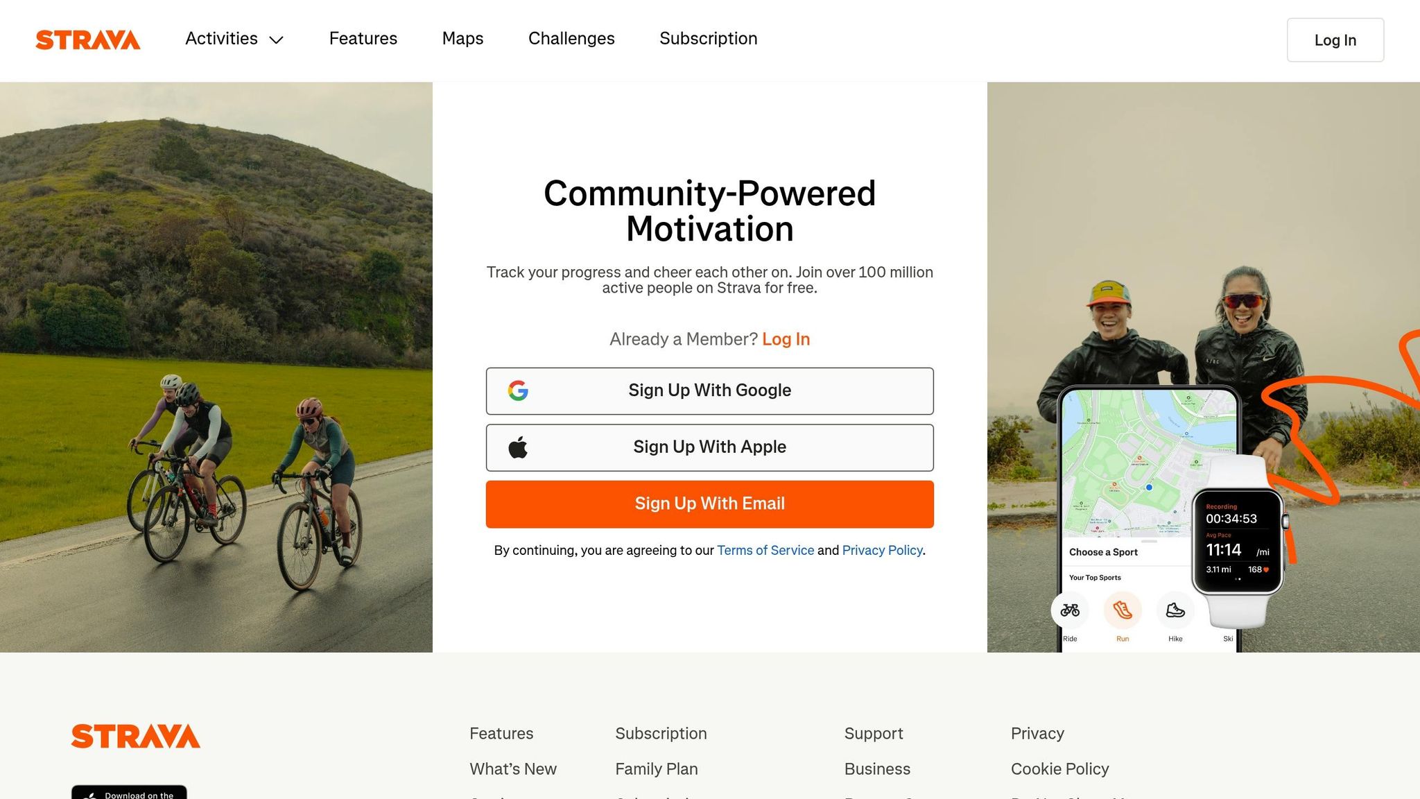
Task: Click the Log In button in the top right
Action: click(x=1335, y=40)
